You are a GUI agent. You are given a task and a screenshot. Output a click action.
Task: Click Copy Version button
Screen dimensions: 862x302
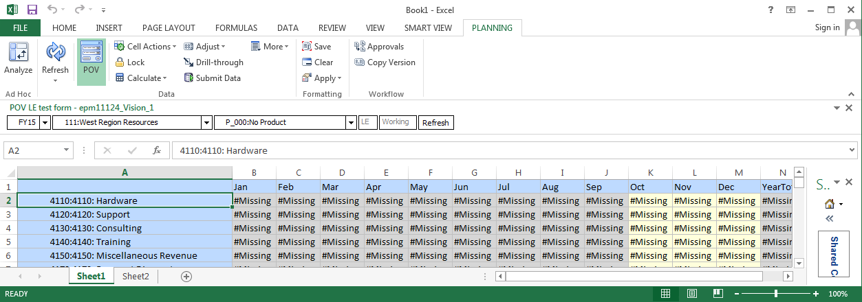(385, 62)
